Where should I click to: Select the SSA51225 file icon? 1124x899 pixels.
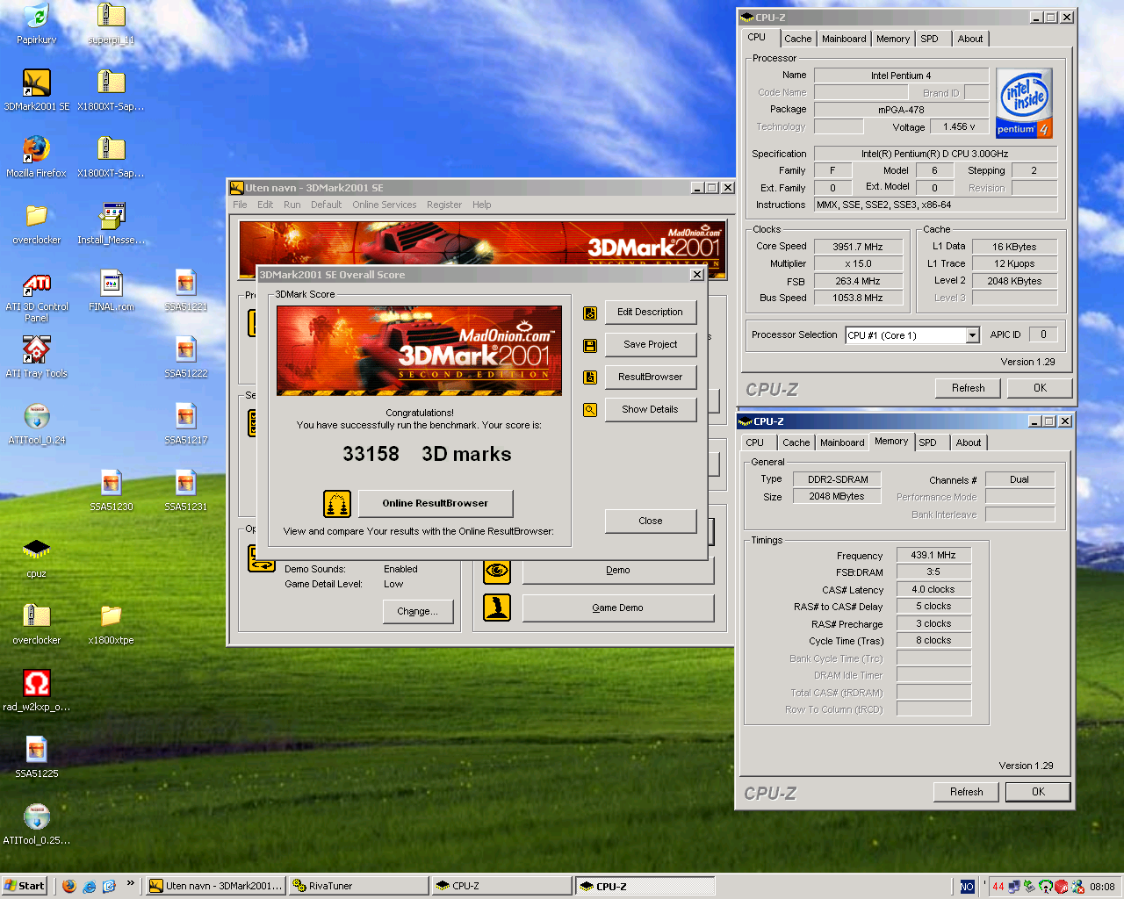(36, 750)
